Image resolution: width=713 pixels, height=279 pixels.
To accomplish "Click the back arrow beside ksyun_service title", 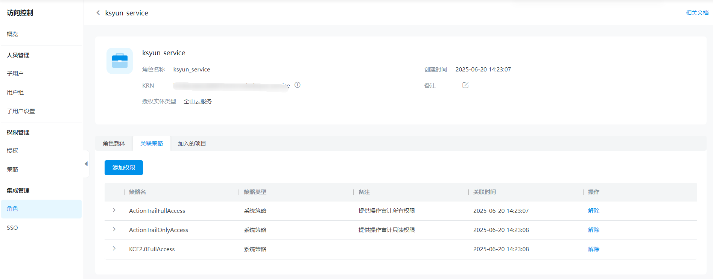I will pyautogui.click(x=98, y=13).
